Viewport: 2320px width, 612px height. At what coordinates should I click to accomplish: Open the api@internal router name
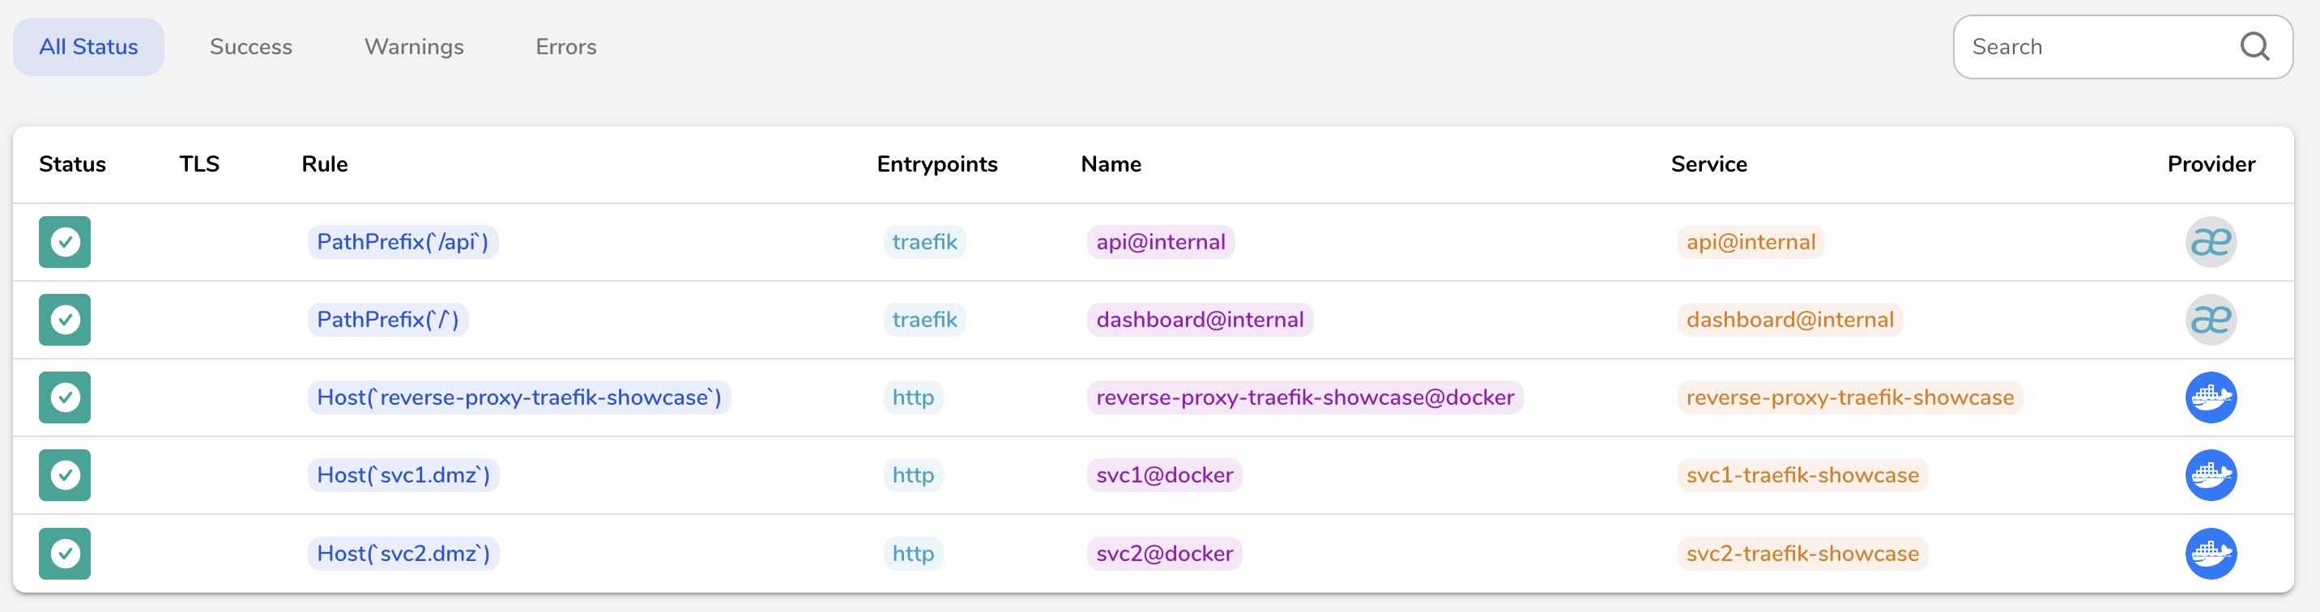(1160, 242)
